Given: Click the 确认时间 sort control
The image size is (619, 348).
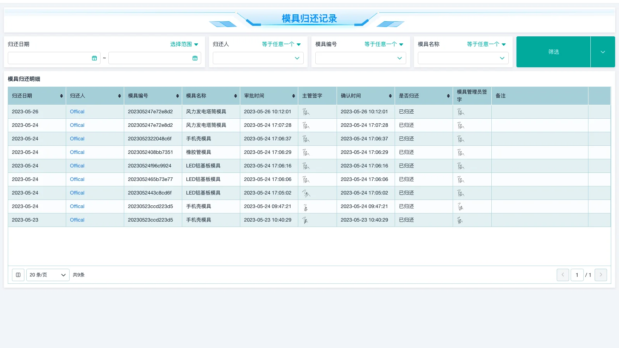Looking at the screenshot, I should pos(390,96).
